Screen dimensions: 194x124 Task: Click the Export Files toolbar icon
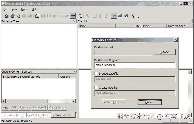click(x=95, y=16)
